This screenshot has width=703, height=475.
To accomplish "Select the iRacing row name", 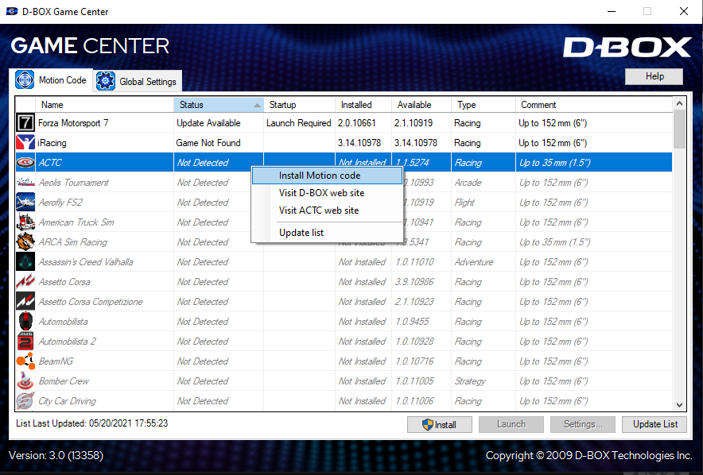I will [52, 143].
